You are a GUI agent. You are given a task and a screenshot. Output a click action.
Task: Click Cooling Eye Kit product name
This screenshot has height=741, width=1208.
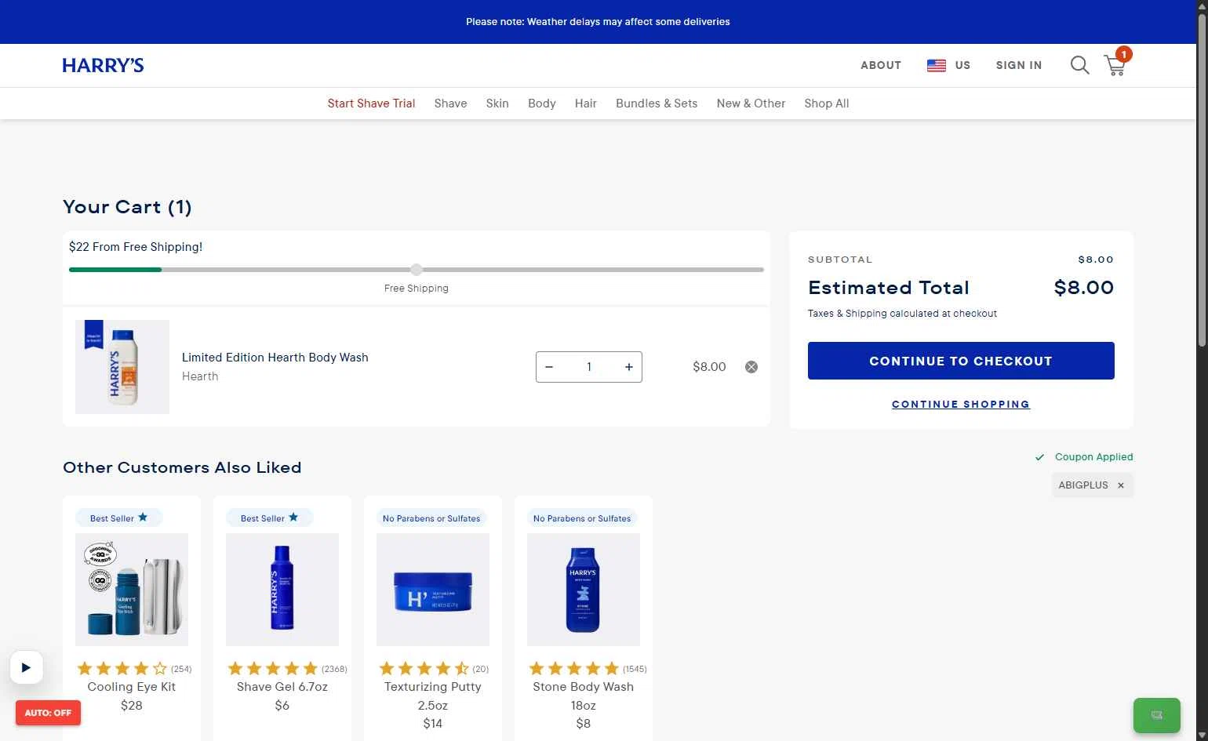[132, 687]
